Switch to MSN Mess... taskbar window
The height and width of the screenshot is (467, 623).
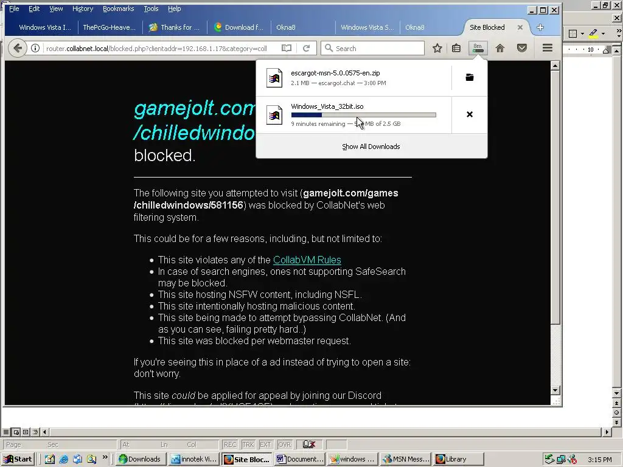(406, 458)
